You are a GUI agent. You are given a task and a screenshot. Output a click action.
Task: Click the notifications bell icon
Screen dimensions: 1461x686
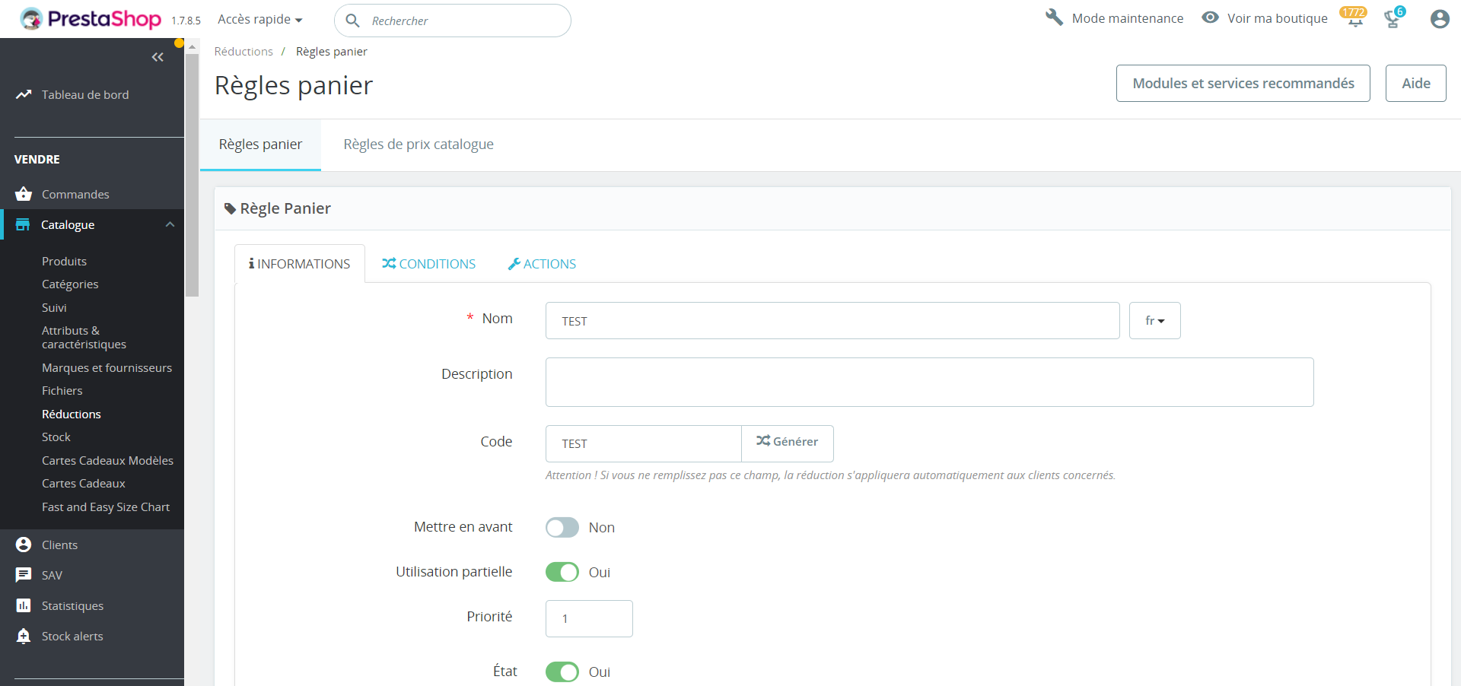(1354, 19)
